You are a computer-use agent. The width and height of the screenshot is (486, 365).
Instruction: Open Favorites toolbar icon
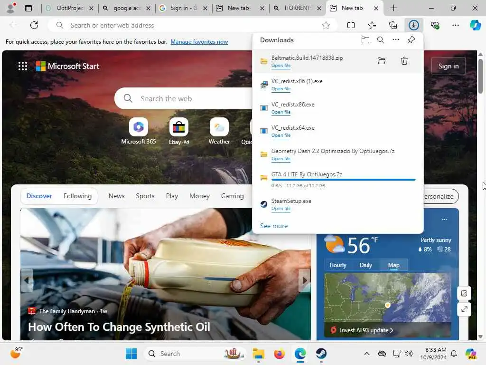372,25
